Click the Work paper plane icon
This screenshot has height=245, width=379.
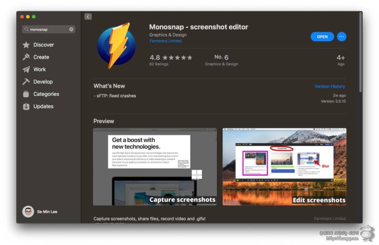pos(26,69)
